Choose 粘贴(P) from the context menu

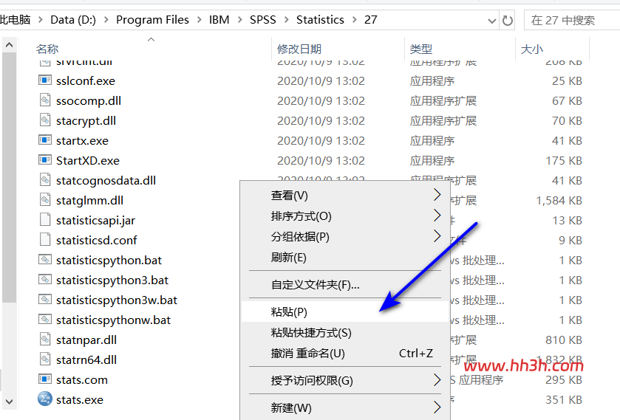(344, 311)
